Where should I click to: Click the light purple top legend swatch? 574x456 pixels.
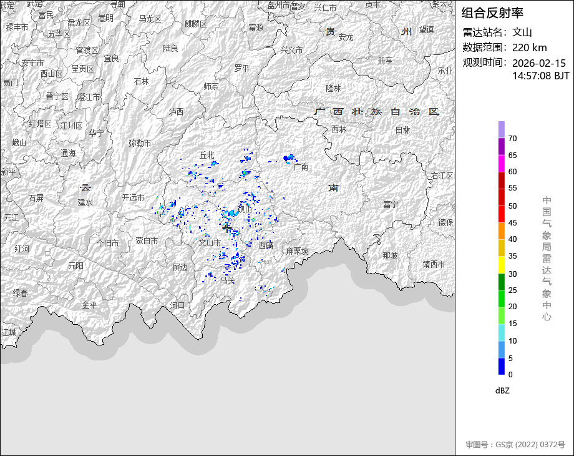pos(502,129)
